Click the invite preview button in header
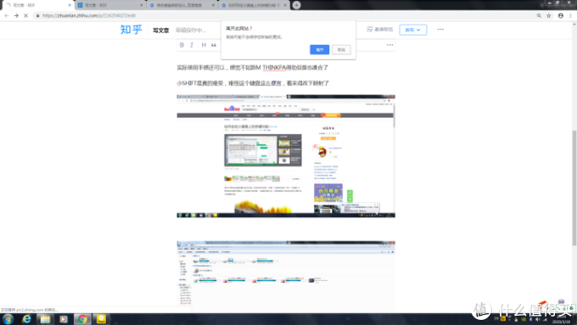 pos(380,30)
